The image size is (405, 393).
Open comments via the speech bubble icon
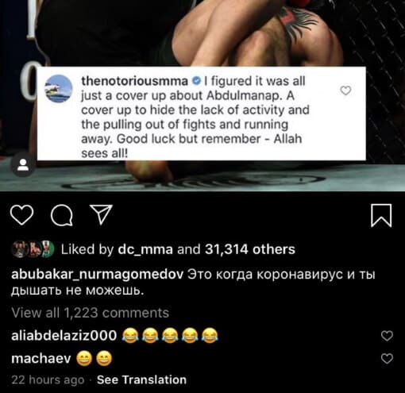click(62, 215)
